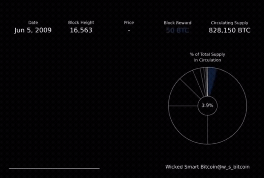Select the 16,563 block height value
The height and width of the screenshot is (178, 264).
coord(80,31)
